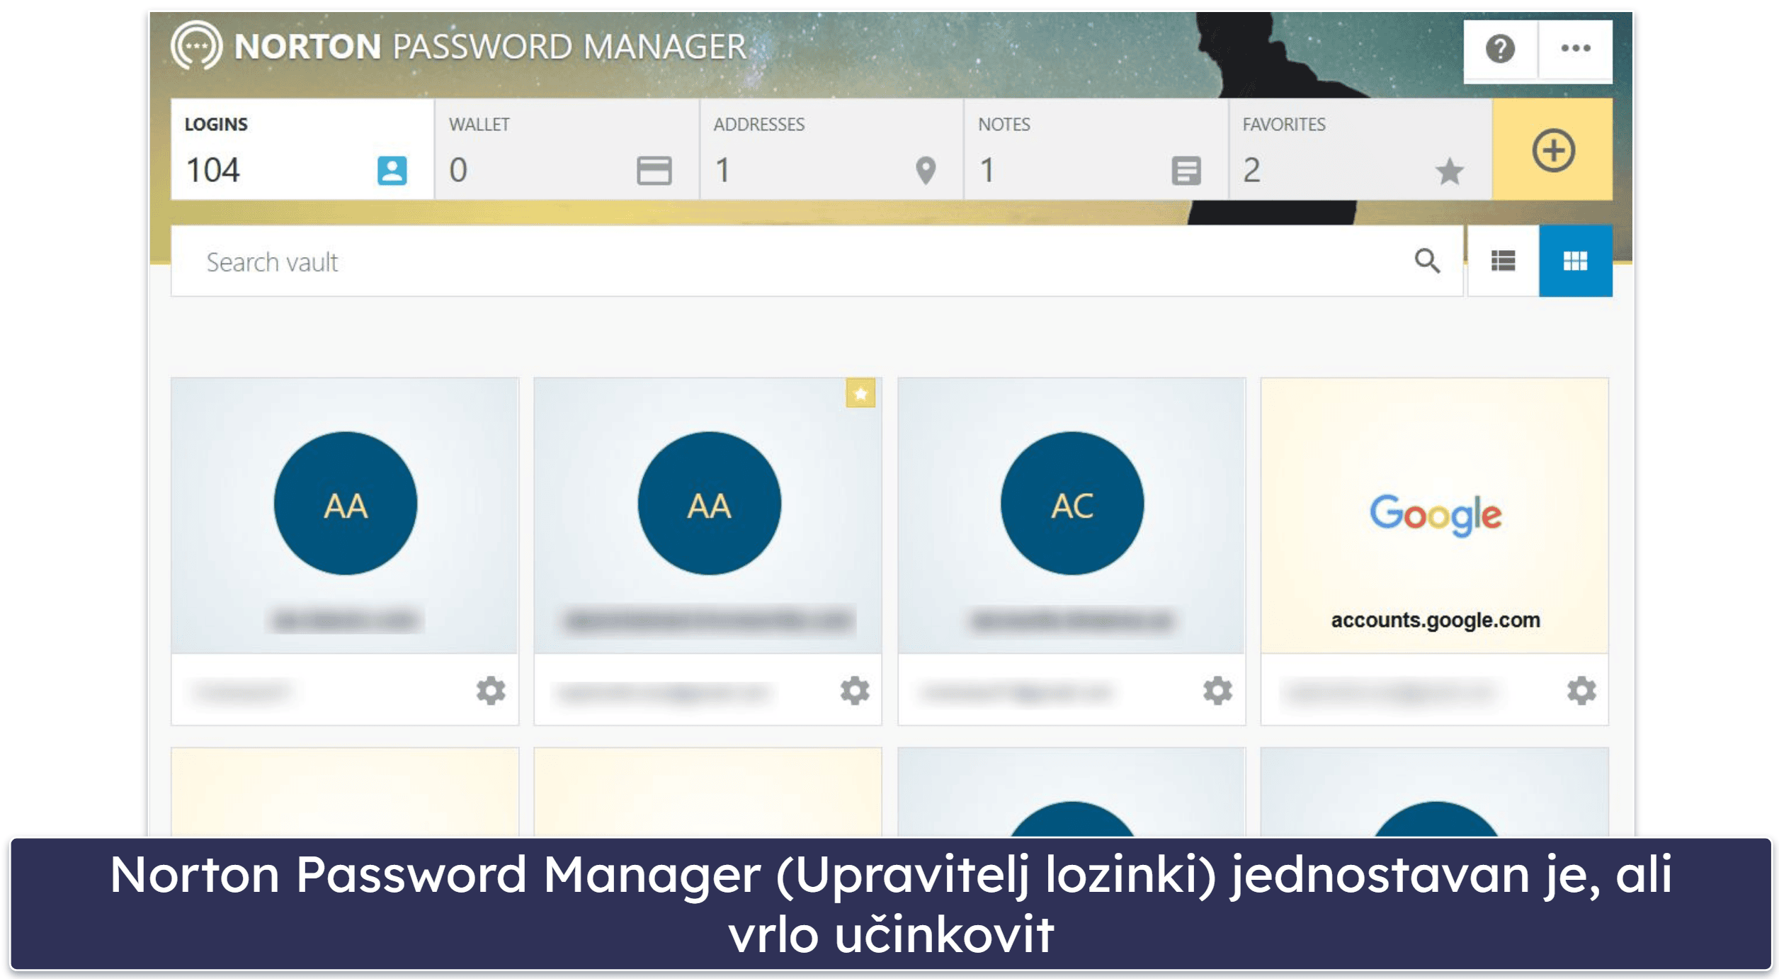Click the magnifying glass search icon
The height and width of the screenshot is (979, 1779).
(1427, 261)
